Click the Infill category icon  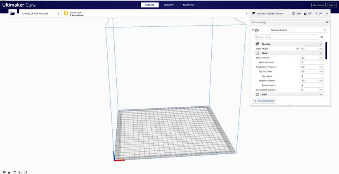point(258,94)
